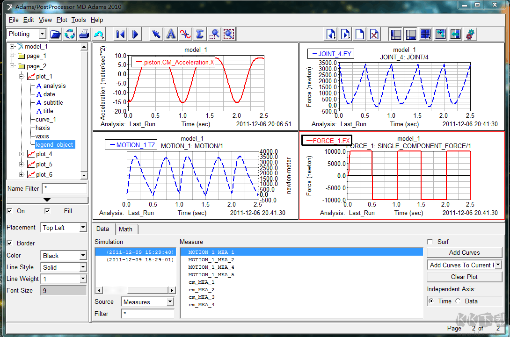Click the play animation arrow icon

pyautogui.click(x=135, y=34)
